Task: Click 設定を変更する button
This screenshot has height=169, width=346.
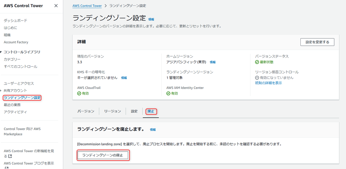Action: tap(317, 42)
